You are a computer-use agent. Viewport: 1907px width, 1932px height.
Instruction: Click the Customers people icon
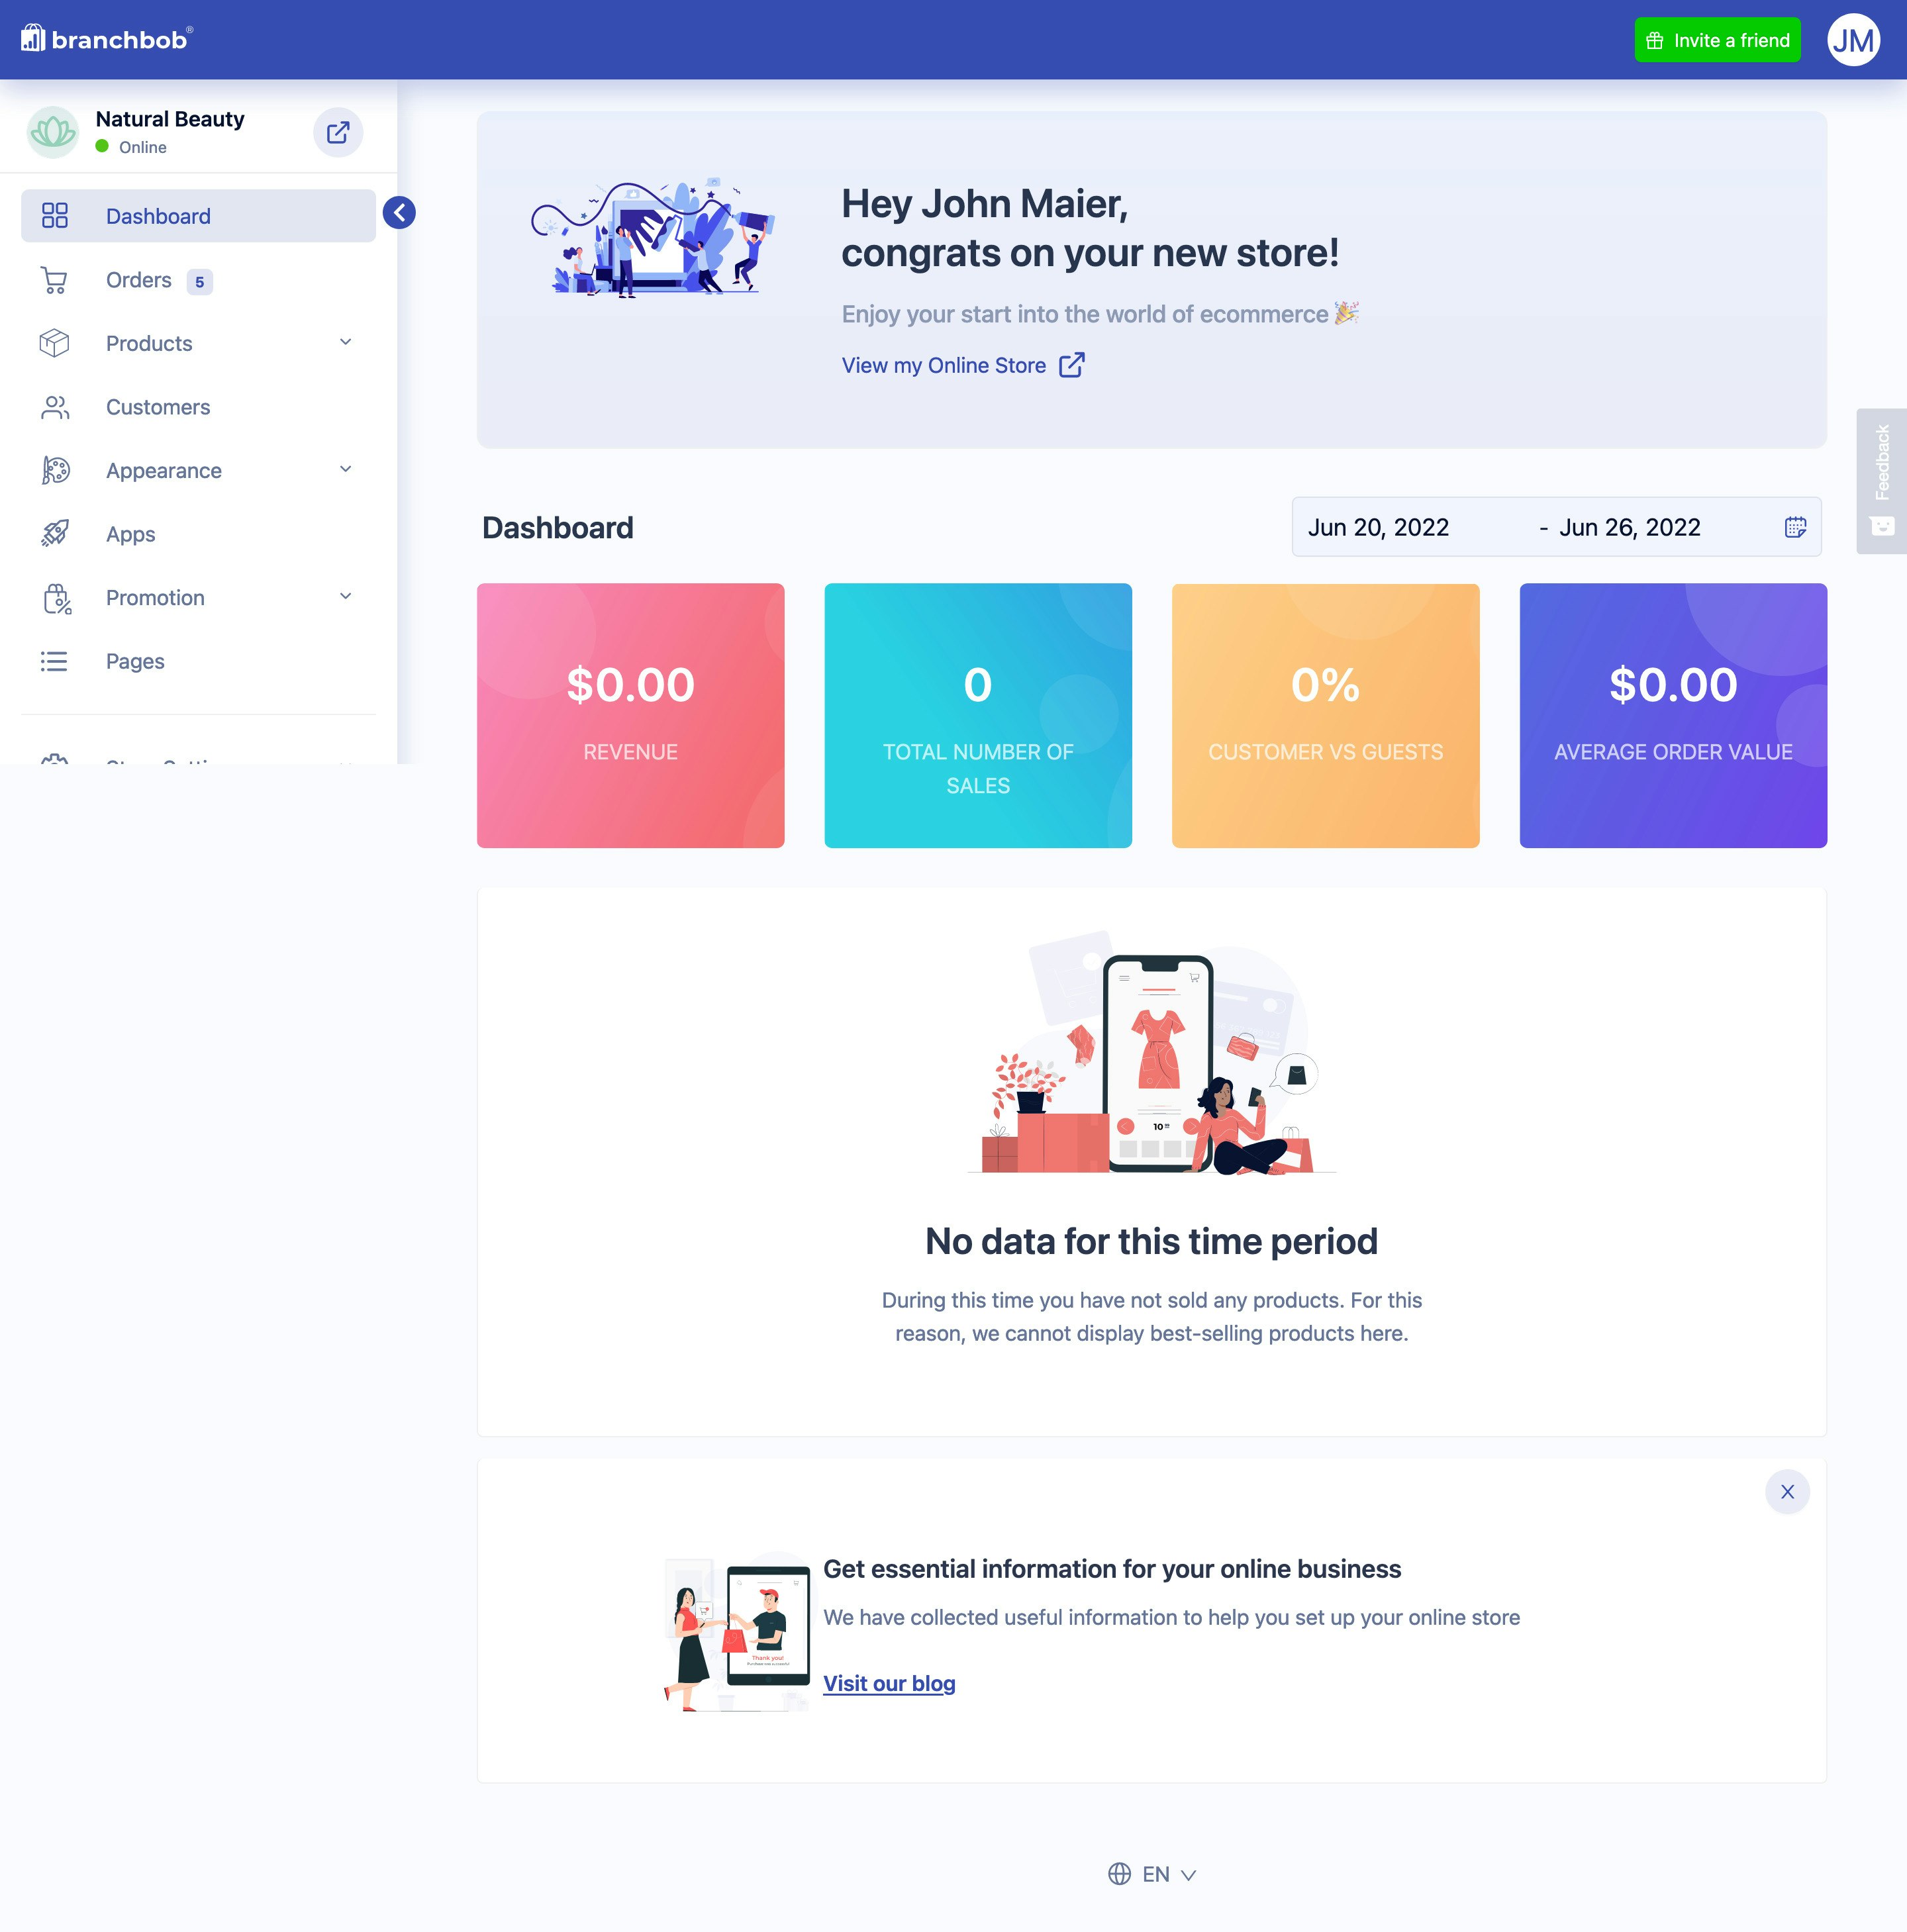54,407
